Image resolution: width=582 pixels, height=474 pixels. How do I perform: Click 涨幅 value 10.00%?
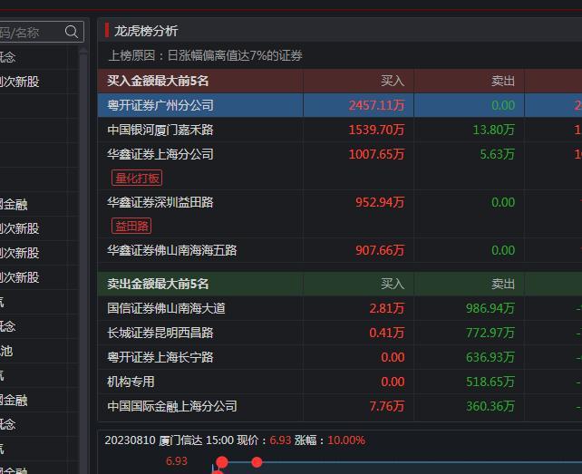(x=346, y=440)
